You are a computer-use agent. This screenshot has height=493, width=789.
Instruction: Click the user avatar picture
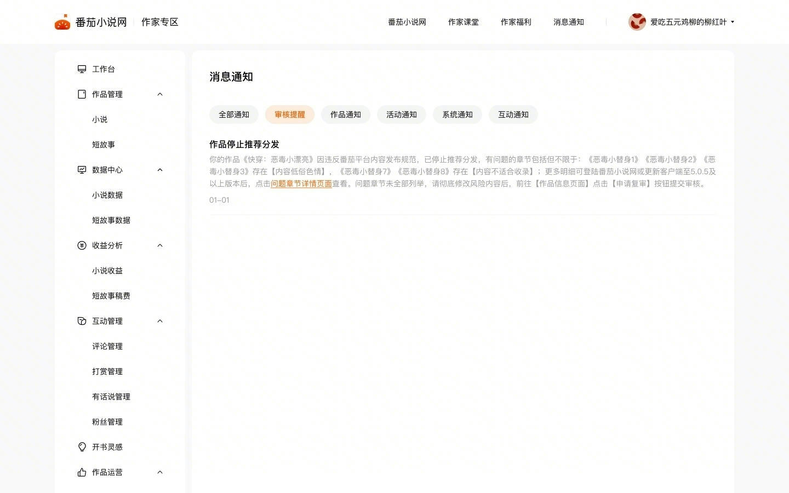click(637, 22)
